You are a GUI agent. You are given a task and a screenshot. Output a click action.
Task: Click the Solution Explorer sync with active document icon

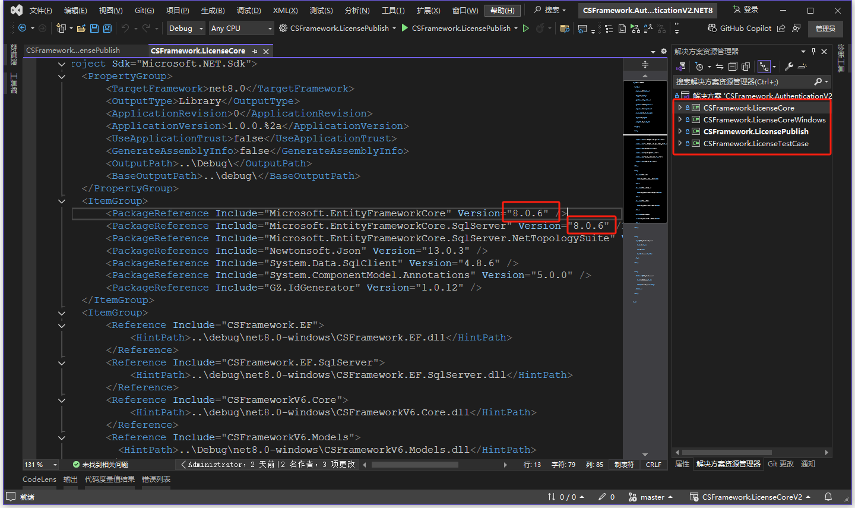click(719, 67)
